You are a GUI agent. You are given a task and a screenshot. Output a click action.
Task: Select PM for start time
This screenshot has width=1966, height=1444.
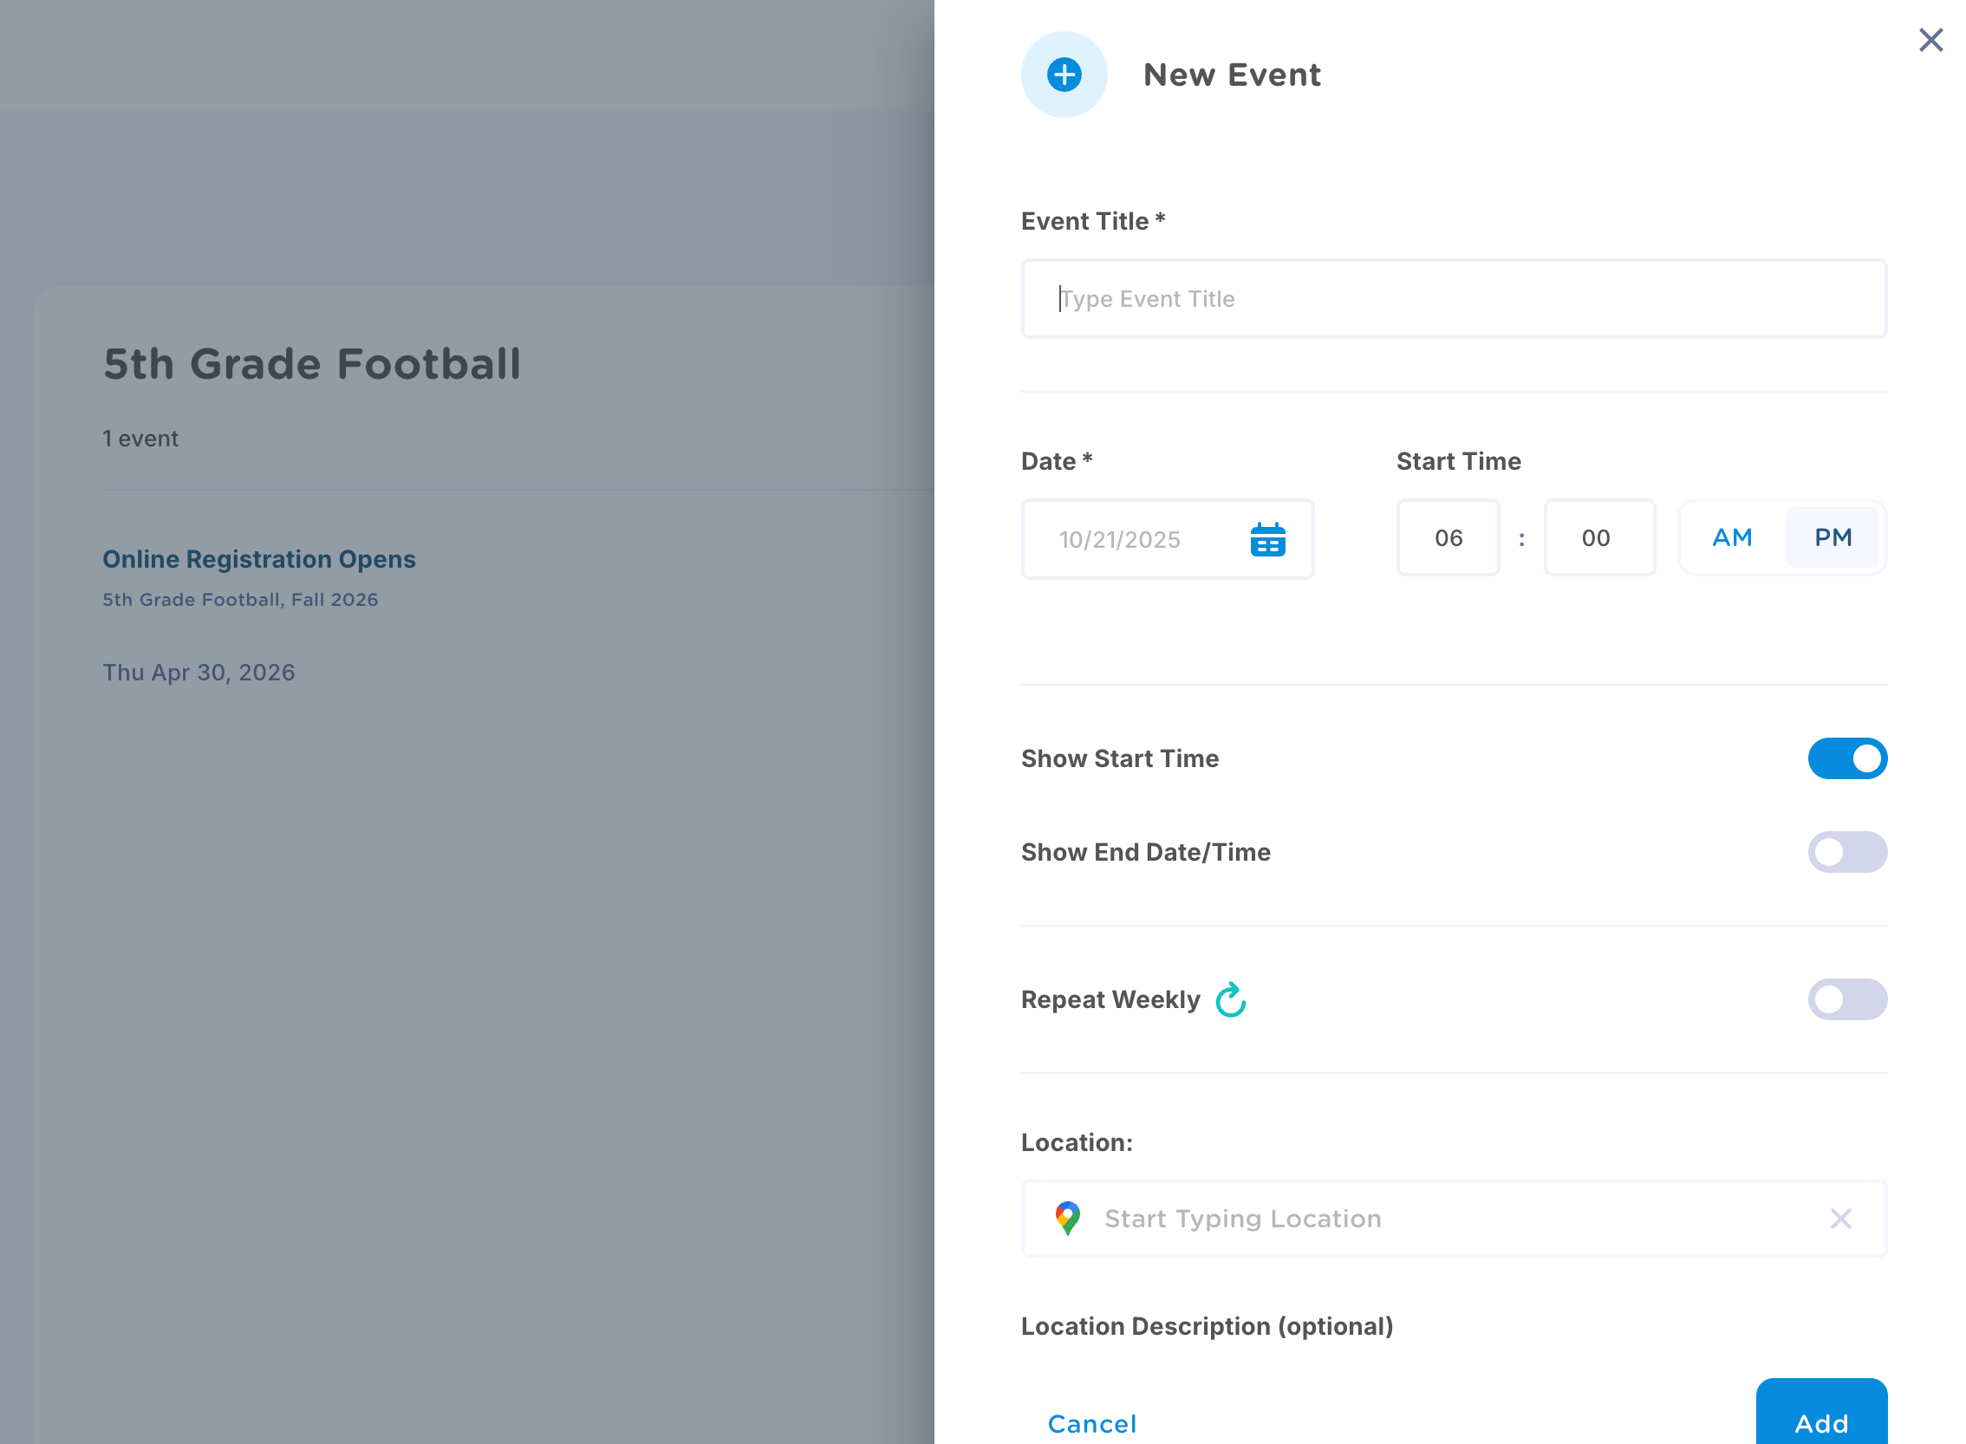(x=1832, y=537)
